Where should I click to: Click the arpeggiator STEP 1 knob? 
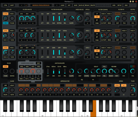point(21,90)
